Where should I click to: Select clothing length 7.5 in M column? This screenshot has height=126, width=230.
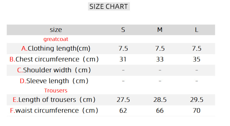pyautogui.click(x=160, y=48)
